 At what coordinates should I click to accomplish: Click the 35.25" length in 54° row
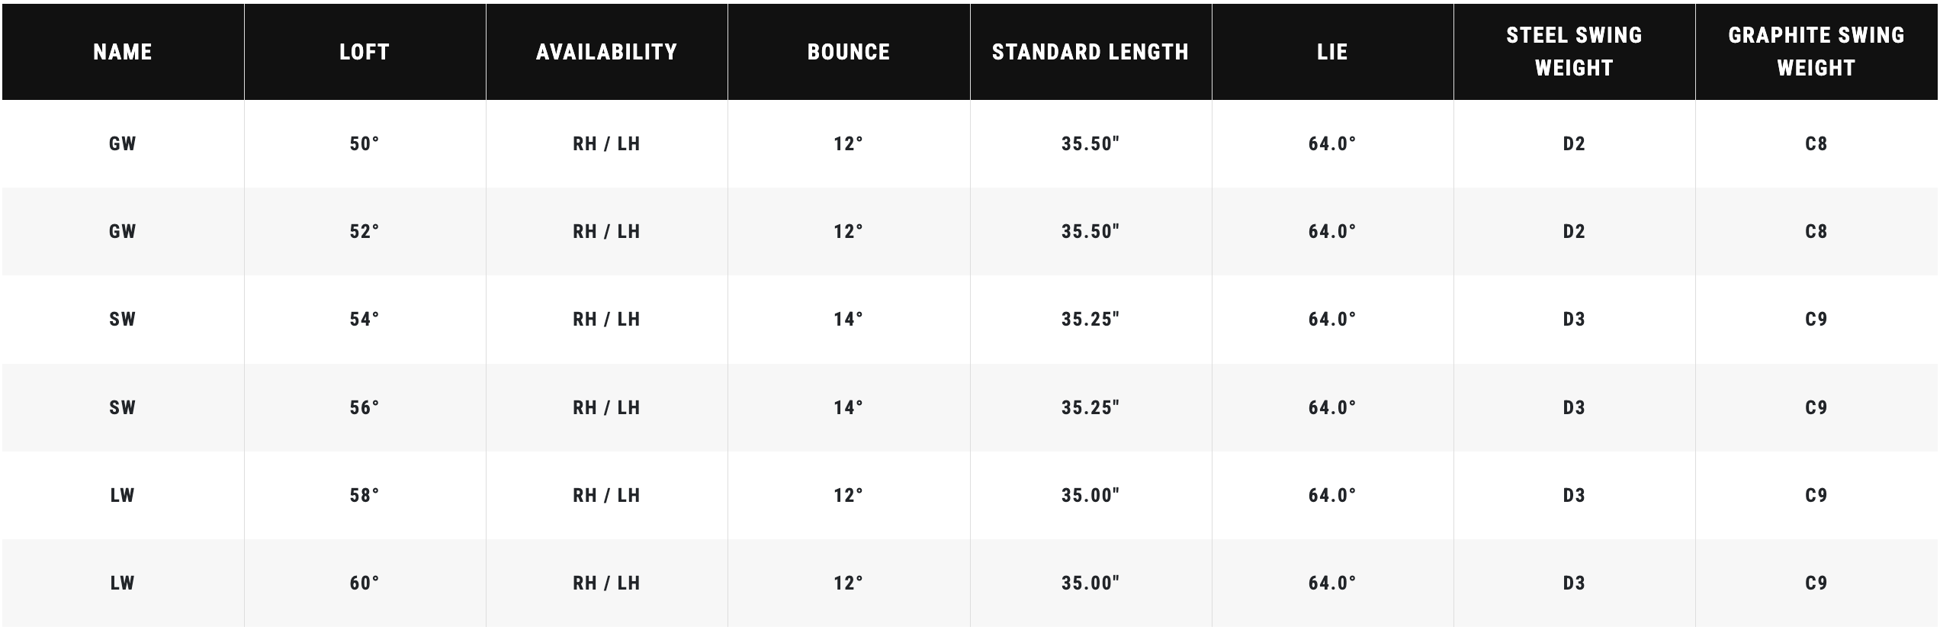[x=1090, y=319]
